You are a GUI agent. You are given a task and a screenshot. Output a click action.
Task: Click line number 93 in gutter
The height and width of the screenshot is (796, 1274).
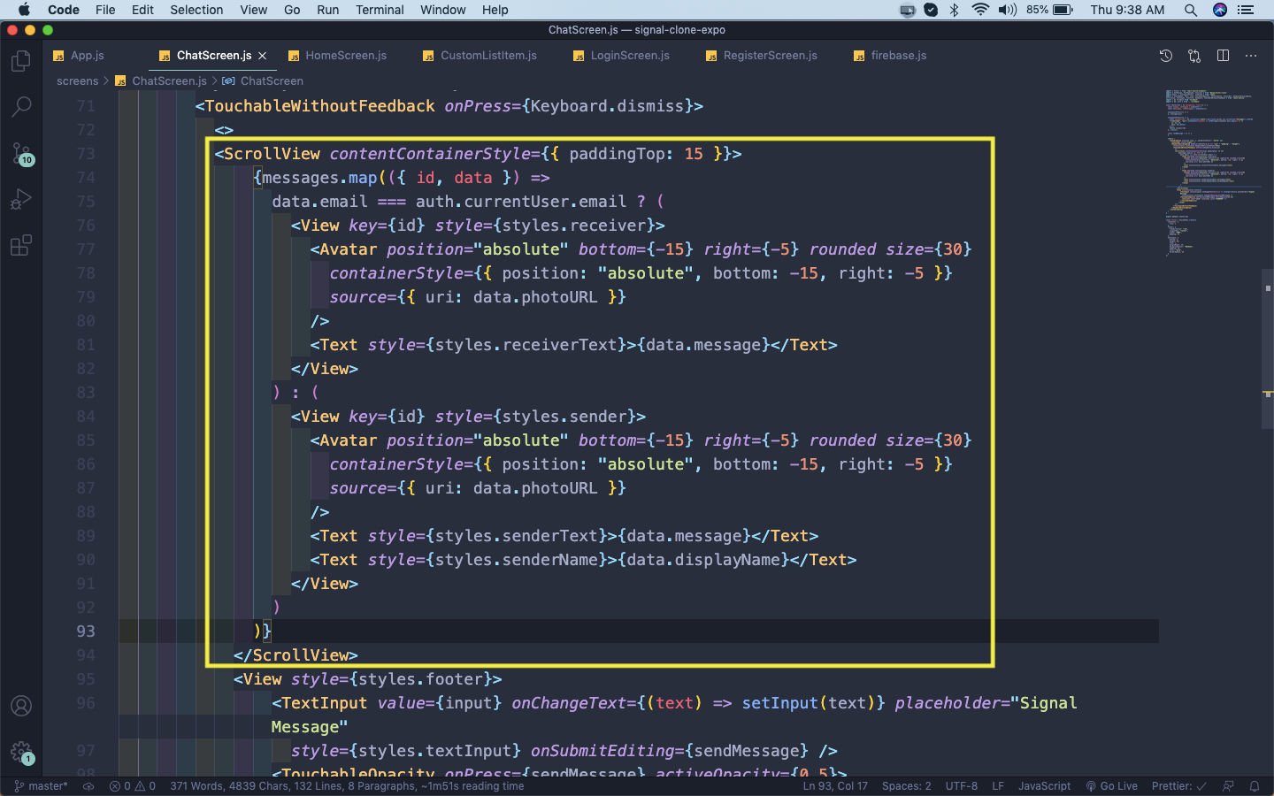(85, 631)
